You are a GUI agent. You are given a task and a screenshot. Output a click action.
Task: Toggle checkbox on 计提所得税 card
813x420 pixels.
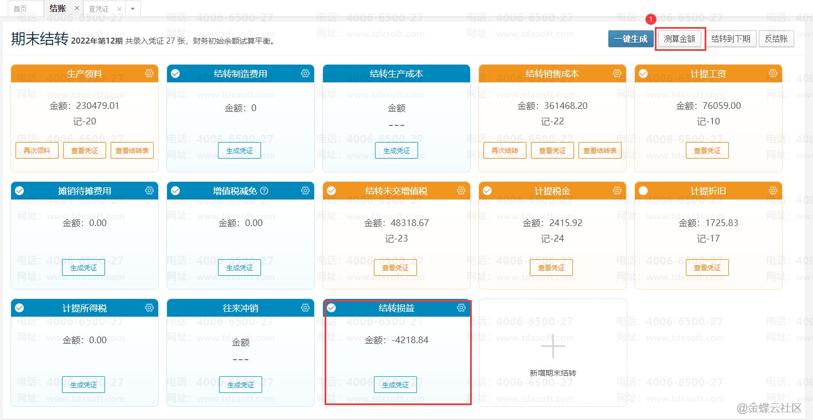(19, 308)
